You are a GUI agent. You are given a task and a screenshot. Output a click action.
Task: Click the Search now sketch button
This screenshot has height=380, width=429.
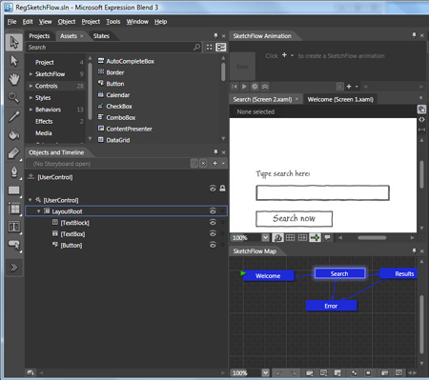point(294,218)
